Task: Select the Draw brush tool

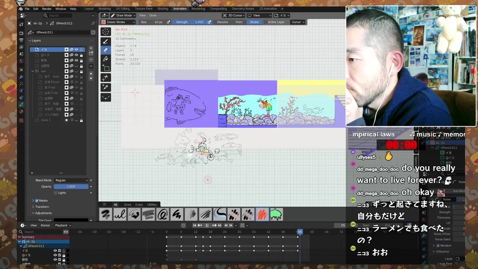Action: click(106, 41)
